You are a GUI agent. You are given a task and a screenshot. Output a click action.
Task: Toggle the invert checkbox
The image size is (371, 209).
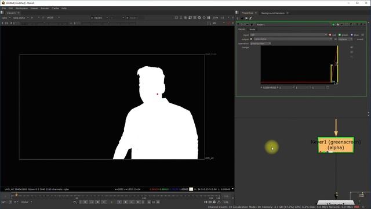(x=360, y=39)
